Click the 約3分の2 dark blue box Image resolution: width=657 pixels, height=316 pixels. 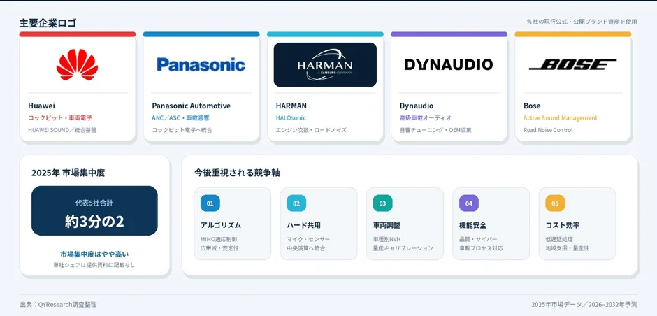(x=94, y=211)
